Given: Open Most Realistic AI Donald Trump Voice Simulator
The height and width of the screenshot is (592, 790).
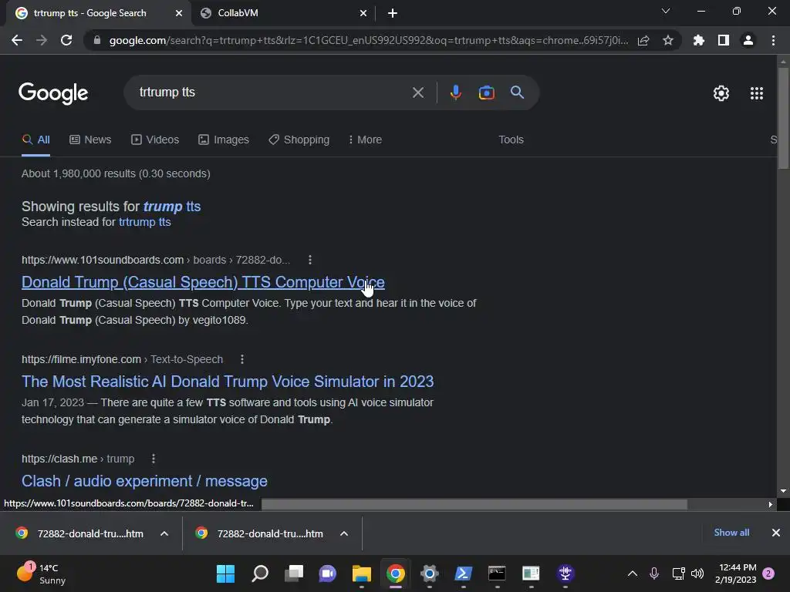Looking at the screenshot, I should [228, 382].
